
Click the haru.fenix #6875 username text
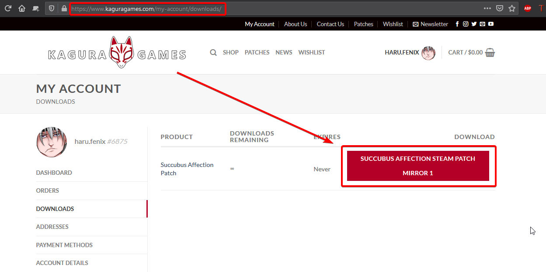click(101, 141)
